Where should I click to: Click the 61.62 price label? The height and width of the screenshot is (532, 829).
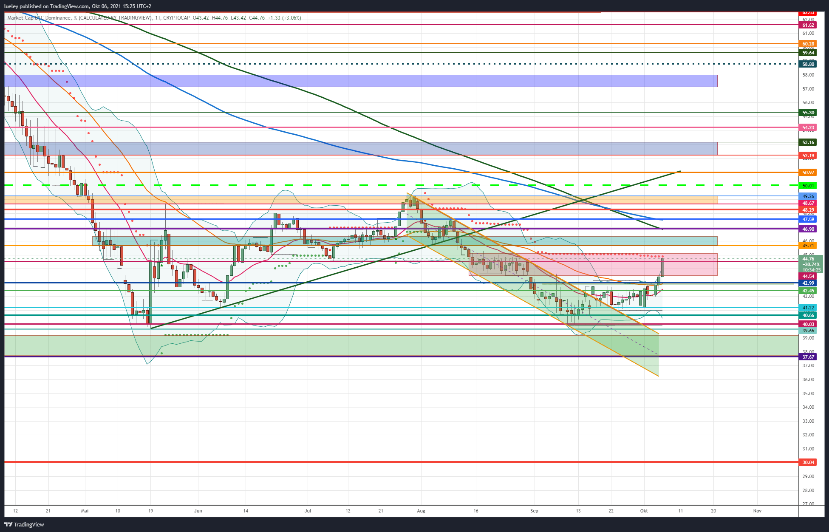[x=808, y=25]
